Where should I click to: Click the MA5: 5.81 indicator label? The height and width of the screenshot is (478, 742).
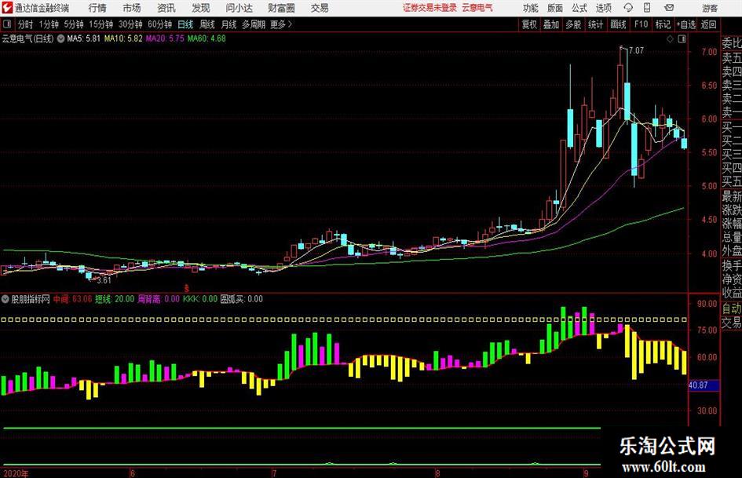[x=84, y=38]
